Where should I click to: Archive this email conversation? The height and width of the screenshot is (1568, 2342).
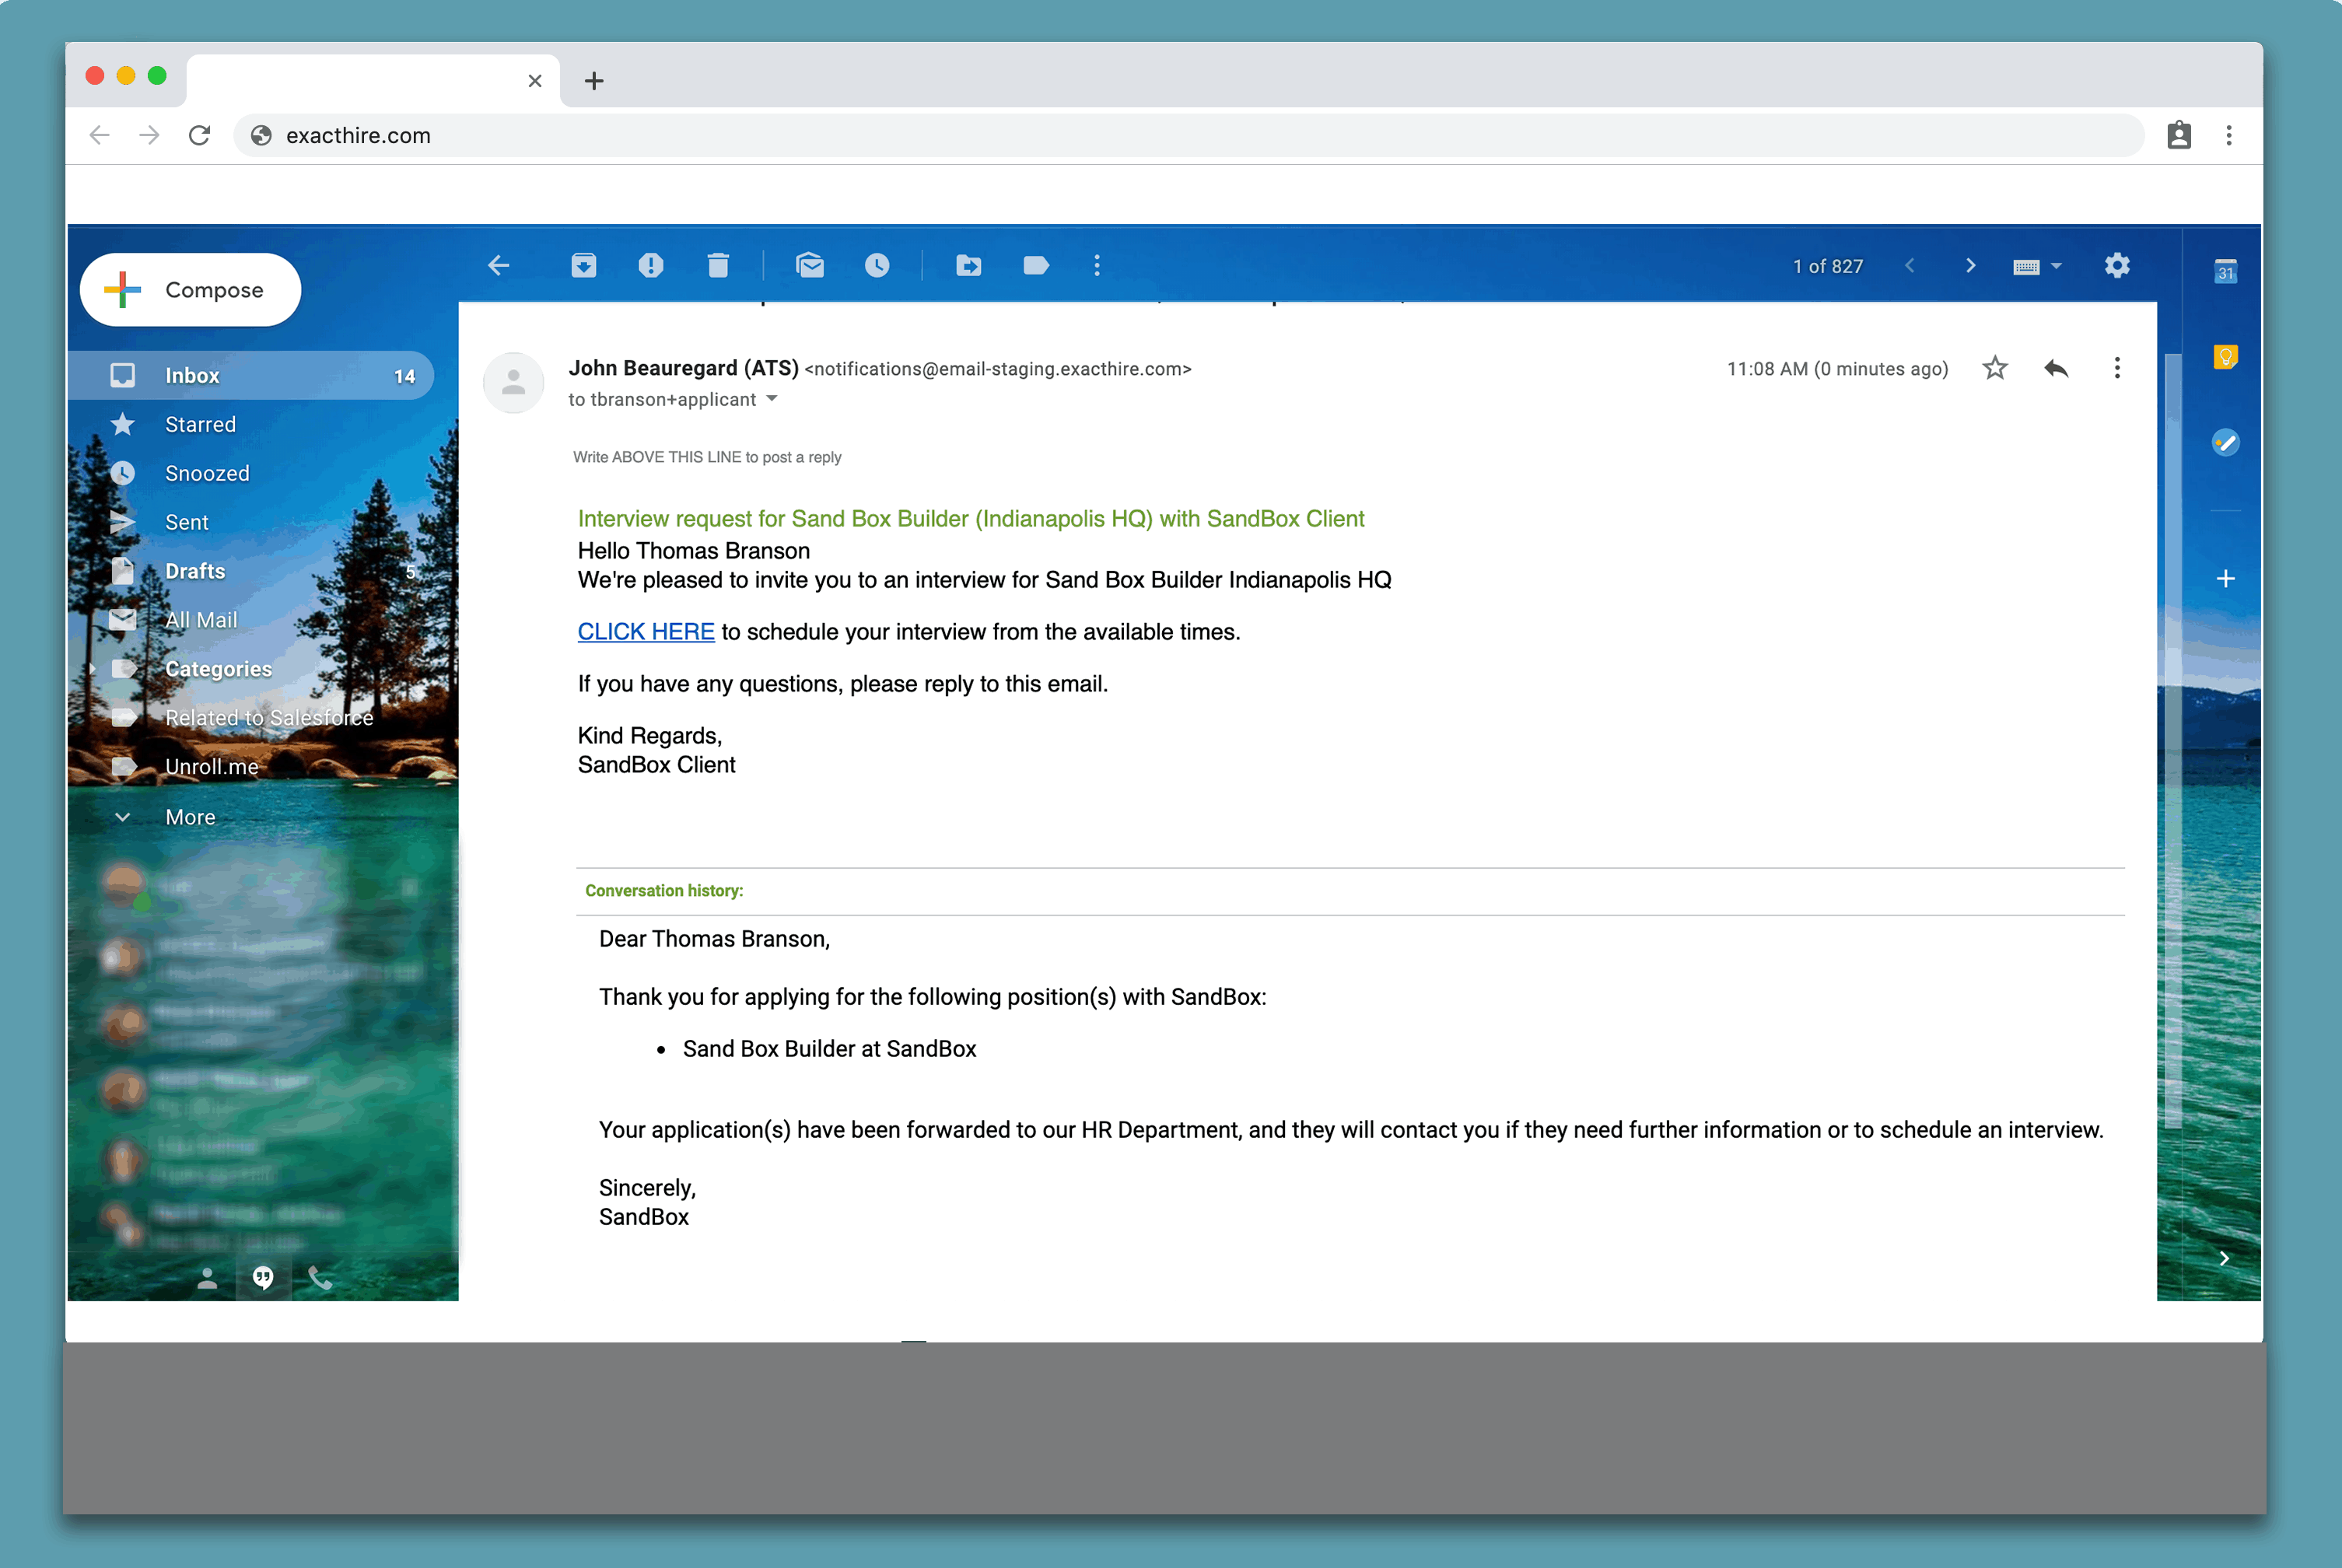584,265
